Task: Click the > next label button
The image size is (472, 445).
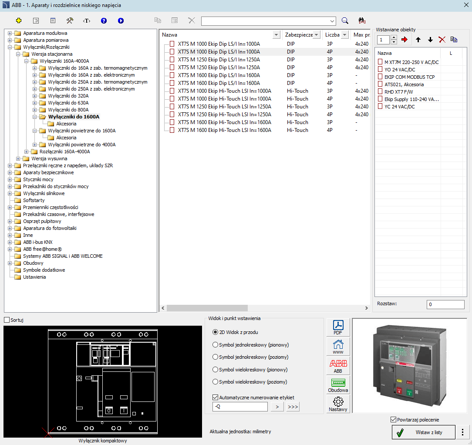Action: point(277,407)
